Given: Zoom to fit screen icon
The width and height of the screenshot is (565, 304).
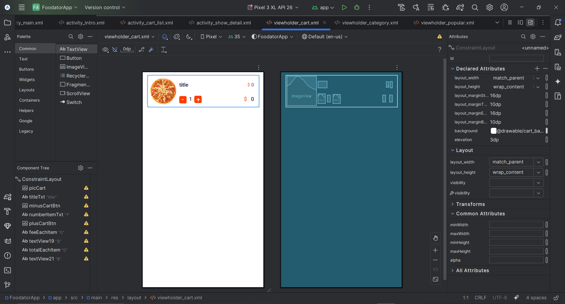Looking at the screenshot, I should click(436, 279).
